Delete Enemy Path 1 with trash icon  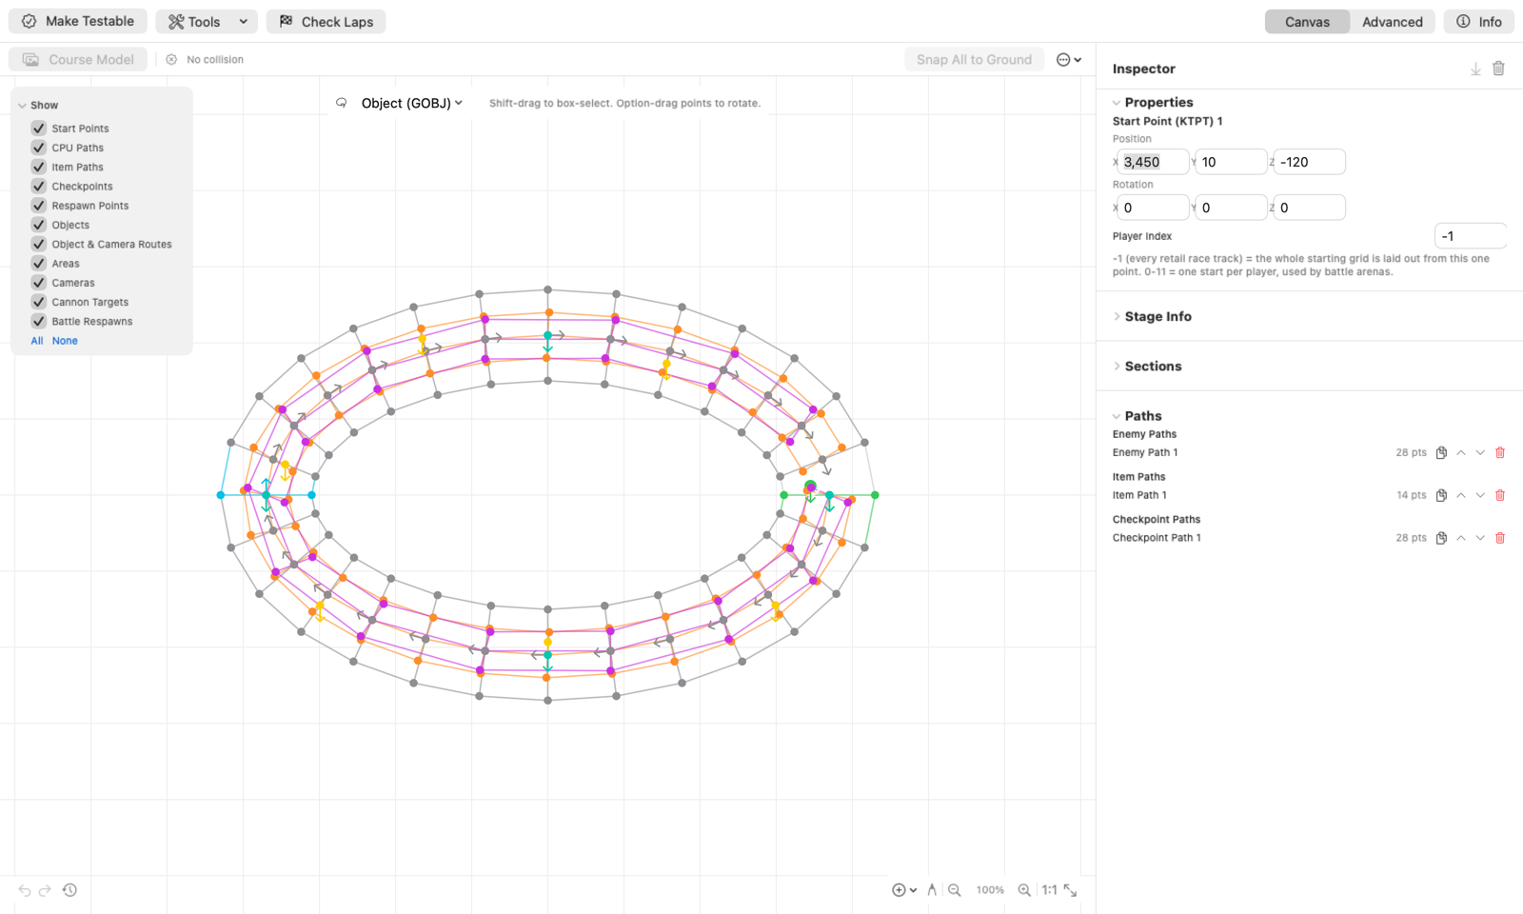pos(1500,452)
